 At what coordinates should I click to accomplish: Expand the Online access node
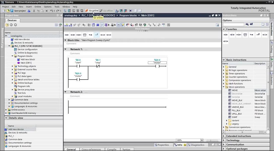pyautogui.click(x=6, y=110)
